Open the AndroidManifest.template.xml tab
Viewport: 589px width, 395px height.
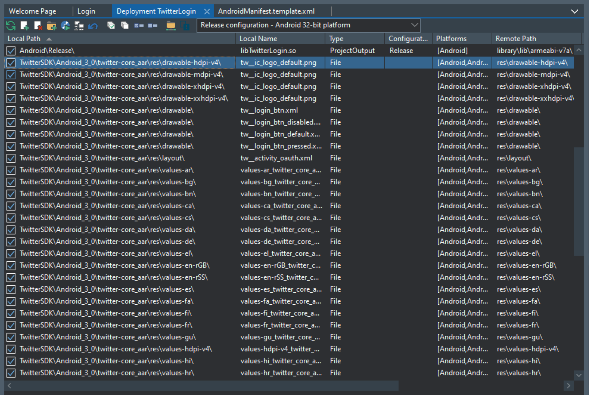coord(266,11)
